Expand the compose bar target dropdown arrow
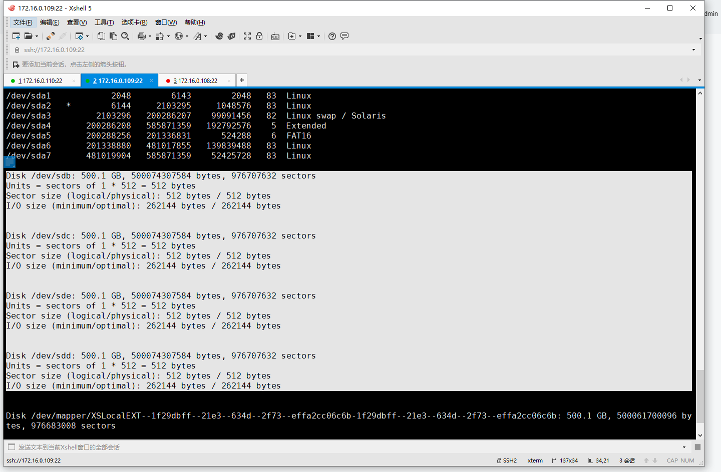This screenshot has width=721, height=472. 684,447
